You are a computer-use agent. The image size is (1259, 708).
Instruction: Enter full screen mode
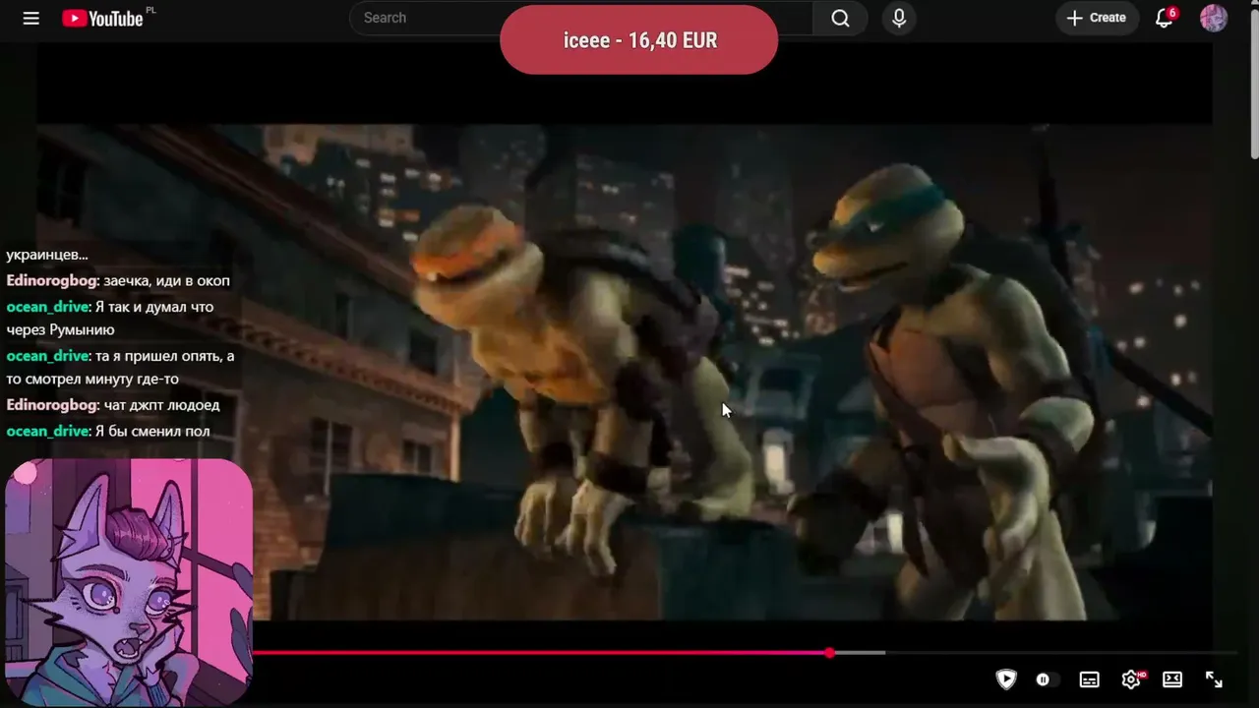(x=1214, y=679)
